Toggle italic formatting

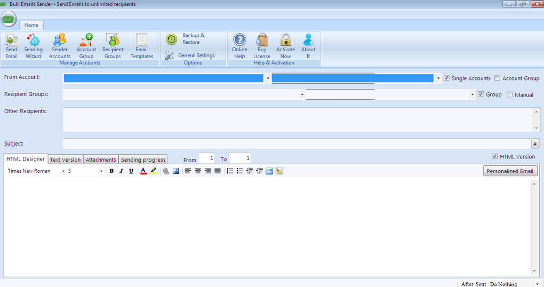(x=121, y=171)
